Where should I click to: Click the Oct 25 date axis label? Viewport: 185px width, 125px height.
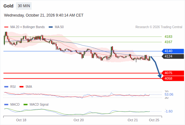[x=154, y=120]
